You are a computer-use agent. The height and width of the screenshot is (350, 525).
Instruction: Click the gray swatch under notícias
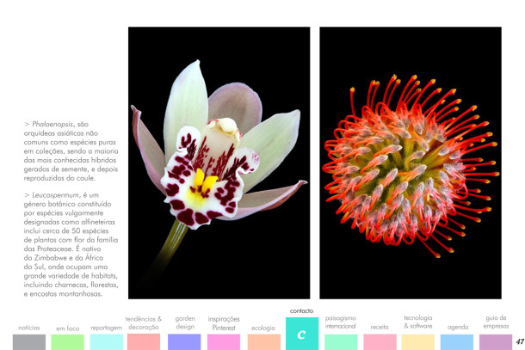(29, 341)
